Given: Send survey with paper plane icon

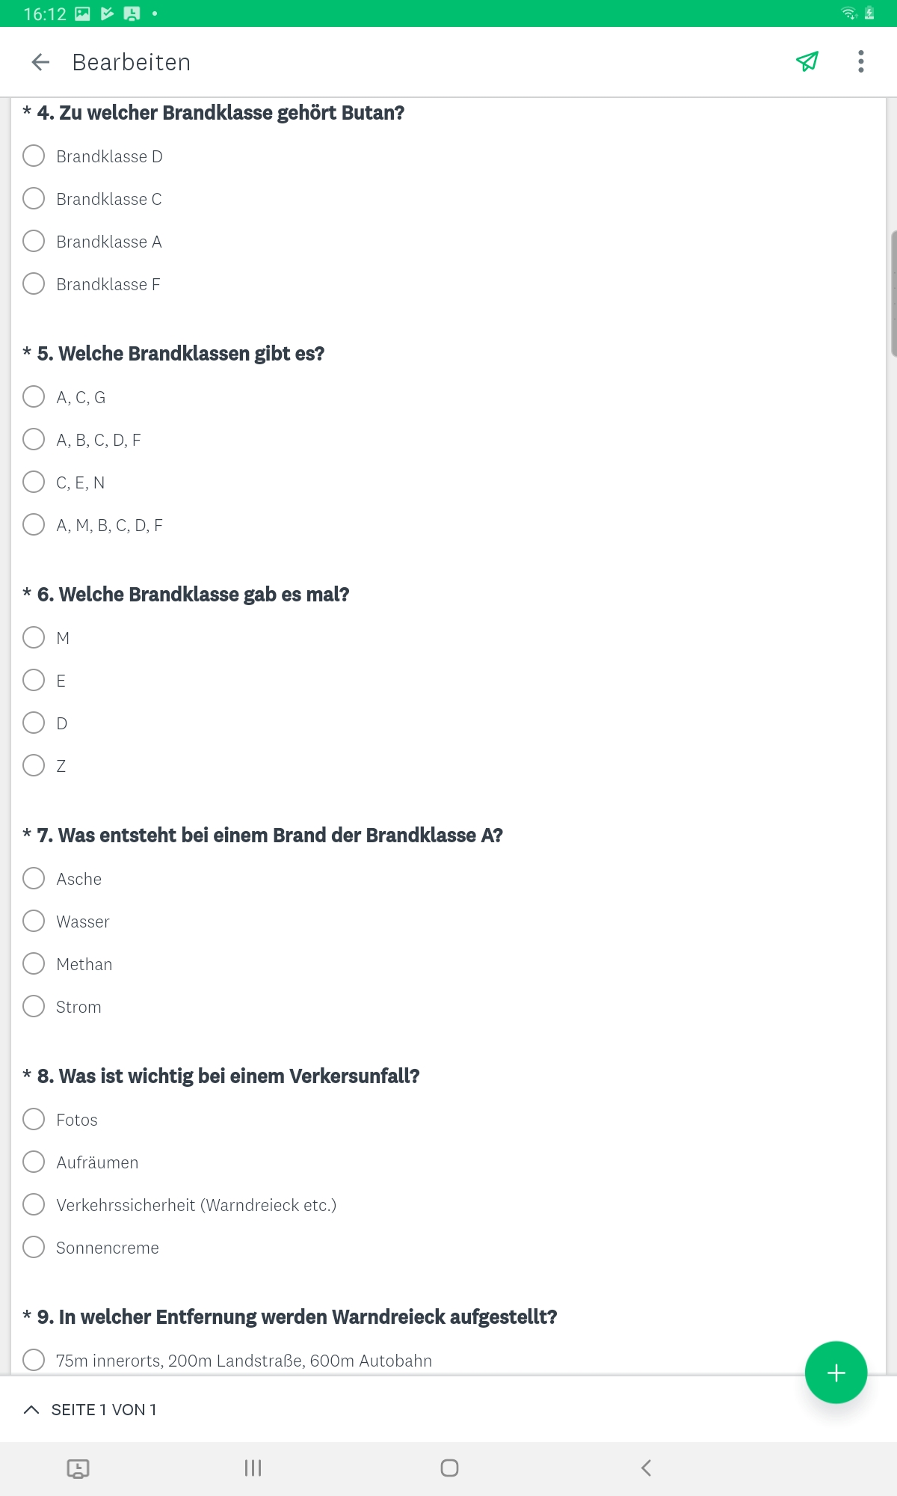Looking at the screenshot, I should coord(807,61).
